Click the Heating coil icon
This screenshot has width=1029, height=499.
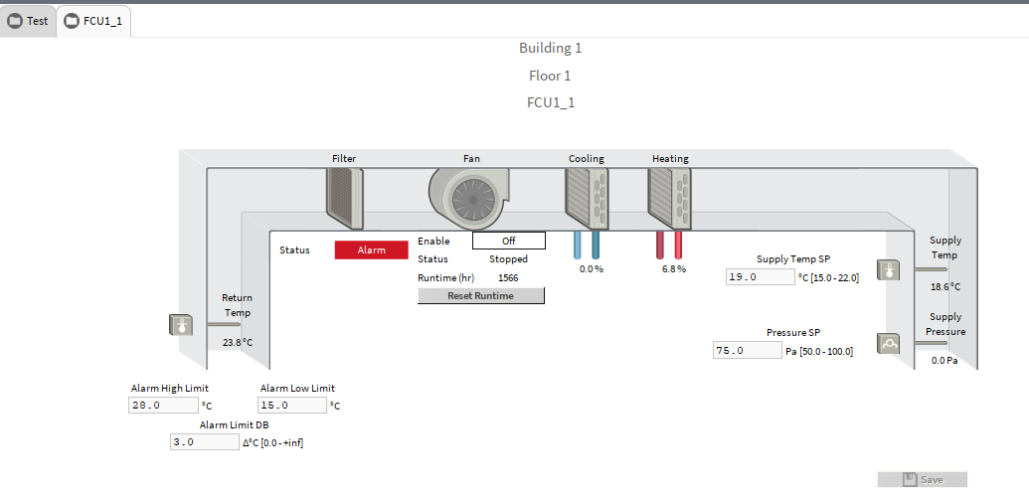click(x=669, y=197)
